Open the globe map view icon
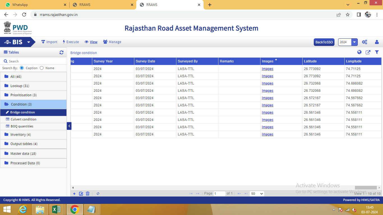Viewport: 383px width, 215px height. [359, 52]
